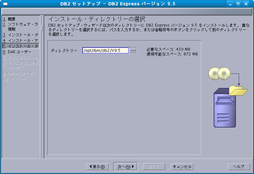Select step 6 DAS ユーザー
254x174 pixels.
(17, 52)
